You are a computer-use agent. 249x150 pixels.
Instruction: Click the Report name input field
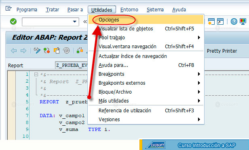pyautogui.click(x=72, y=65)
